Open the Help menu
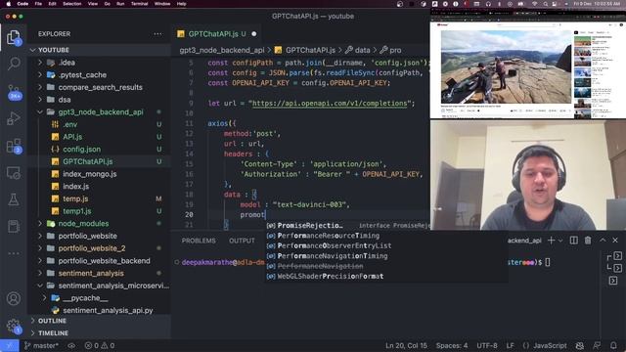Screen dimensions: 626x352 click(x=182, y=4)
